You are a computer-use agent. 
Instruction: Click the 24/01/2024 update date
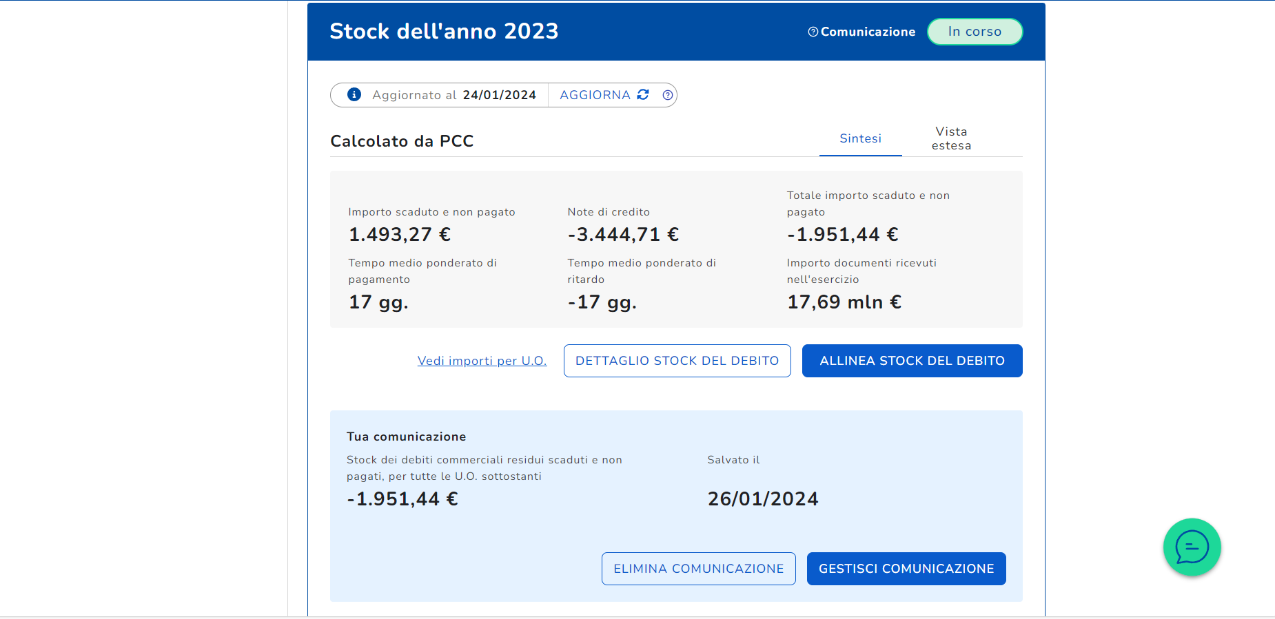[499, 95]
